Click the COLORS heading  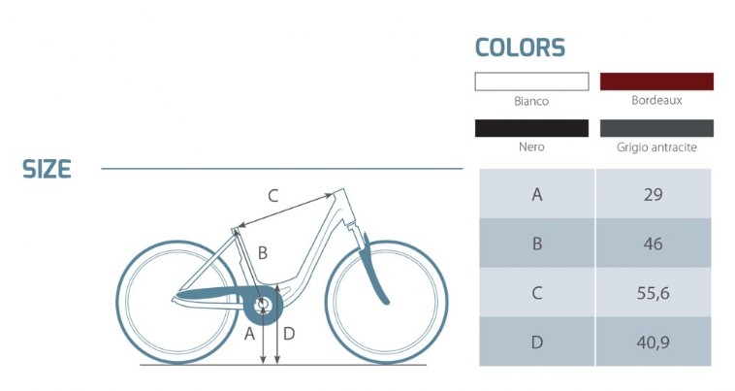[520, 48]
